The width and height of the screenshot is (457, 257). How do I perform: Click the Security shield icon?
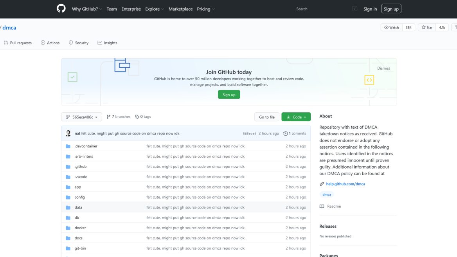click(x=71, y=43)
